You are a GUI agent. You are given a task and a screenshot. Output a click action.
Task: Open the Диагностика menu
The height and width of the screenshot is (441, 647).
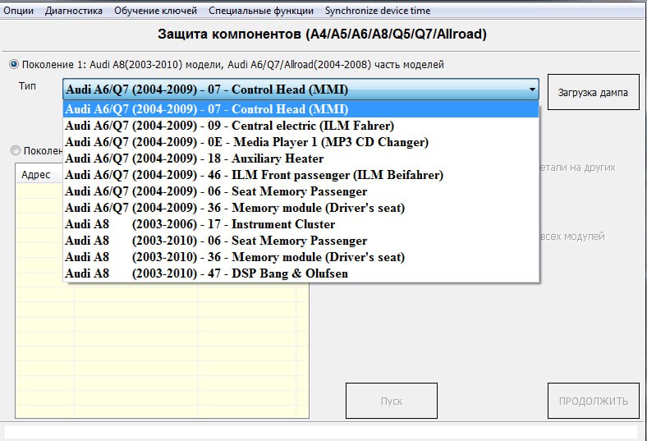(73, 11)
